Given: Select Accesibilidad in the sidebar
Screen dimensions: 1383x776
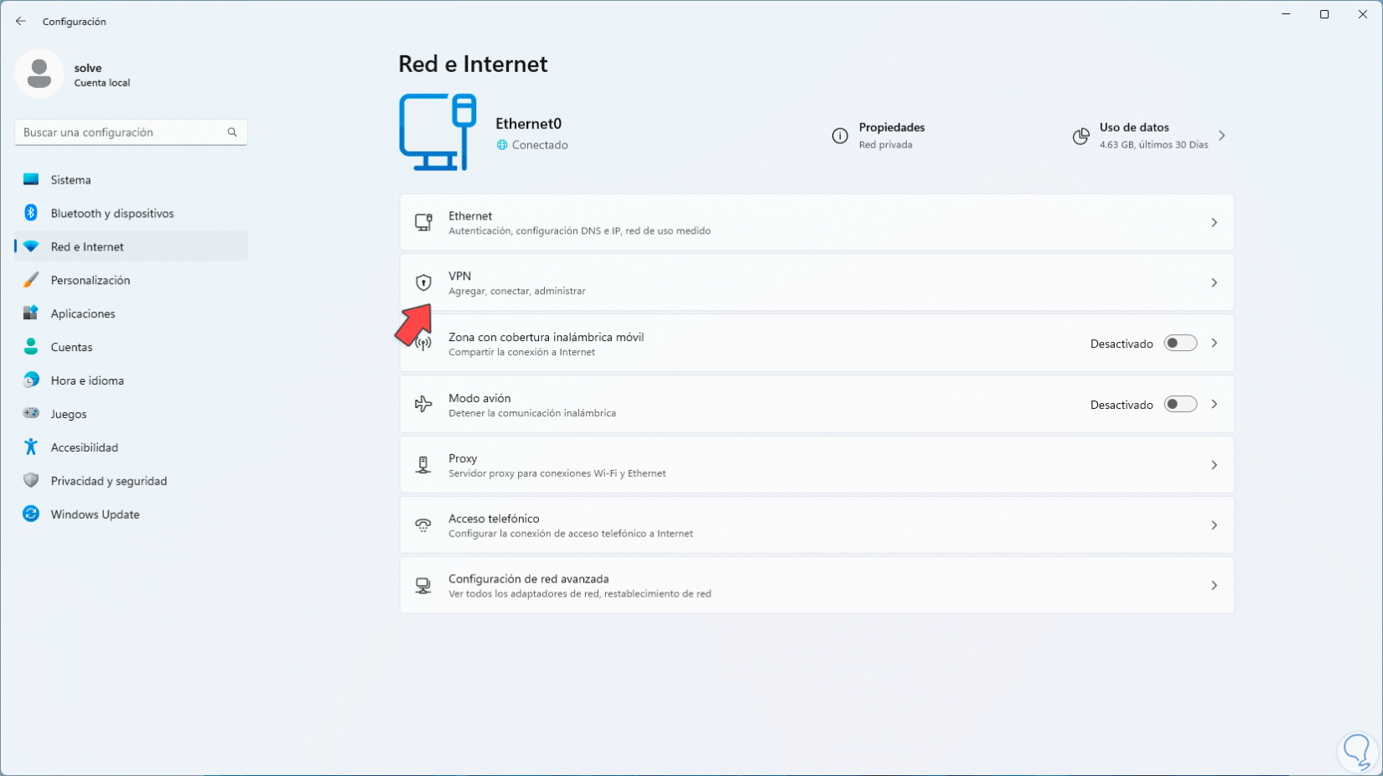Looking at the screenshot, I should tap(131, 447).
